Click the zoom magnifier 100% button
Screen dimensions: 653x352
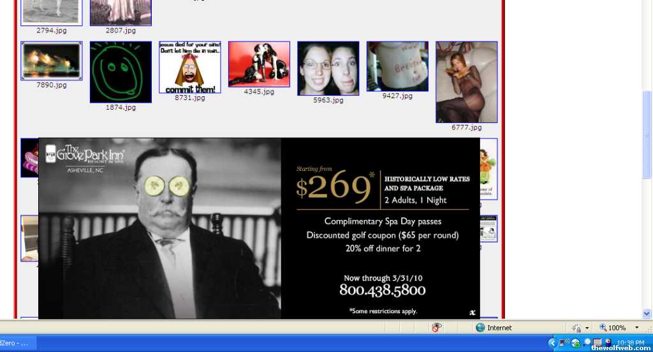tap(612, 328)
